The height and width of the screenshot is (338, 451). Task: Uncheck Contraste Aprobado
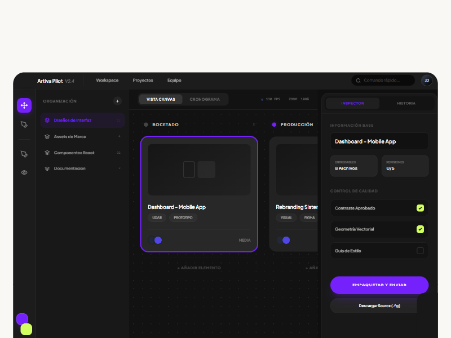pos(420,208)
